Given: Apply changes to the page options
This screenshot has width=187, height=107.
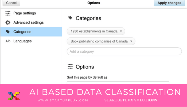Looking at the screenshot, I should (x=169, y=3).
